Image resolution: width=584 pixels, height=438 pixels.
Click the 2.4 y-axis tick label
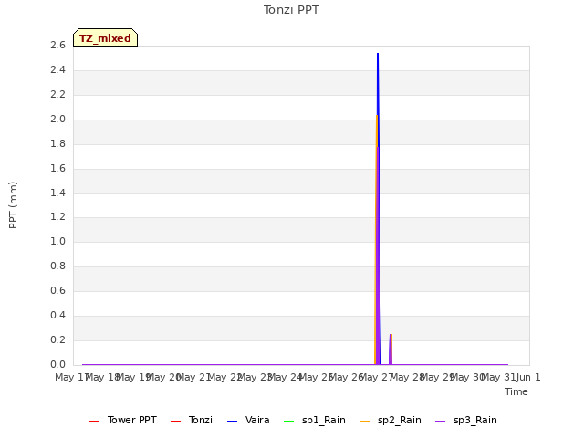tap(57, 69)
